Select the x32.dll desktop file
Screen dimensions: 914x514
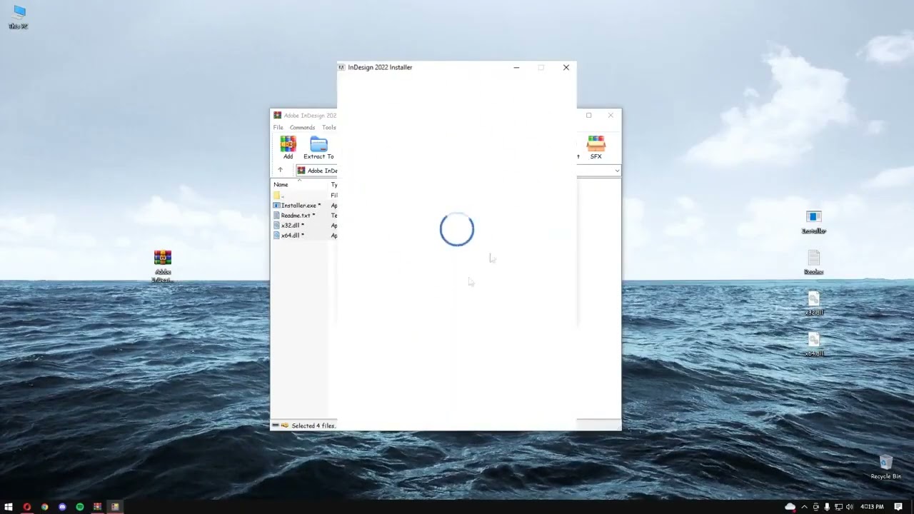point(813,303)
